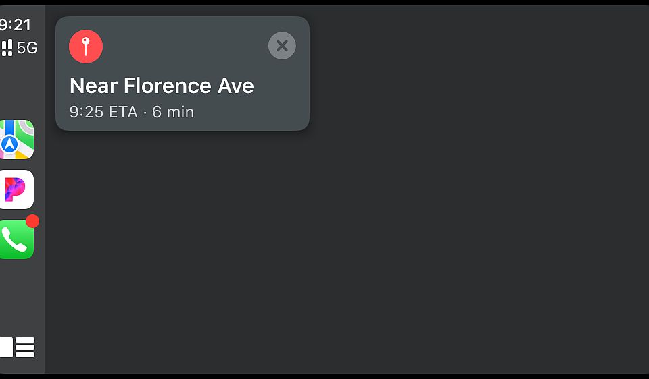This screenshot has width=649, height=379.
Task: Tap the cellular signal bars indicator
Action: (x=7, y=48)
